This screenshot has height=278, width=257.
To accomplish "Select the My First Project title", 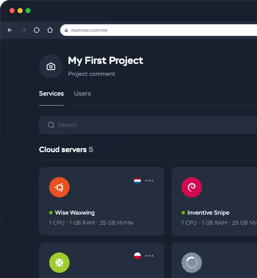I will (106, 61).
